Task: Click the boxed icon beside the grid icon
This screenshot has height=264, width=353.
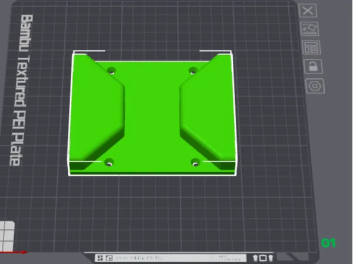Action: coord(109,258)
